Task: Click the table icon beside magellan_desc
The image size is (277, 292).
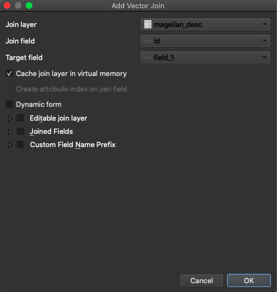Action: click(148, 24)
